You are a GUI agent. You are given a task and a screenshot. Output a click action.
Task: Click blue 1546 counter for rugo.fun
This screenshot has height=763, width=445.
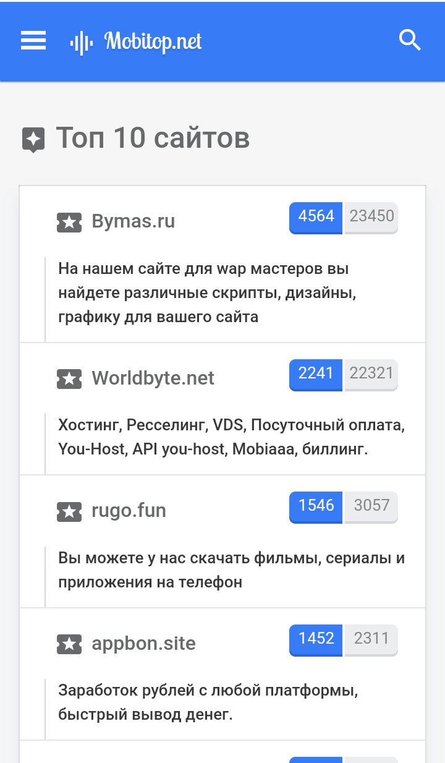click(316, 506)
